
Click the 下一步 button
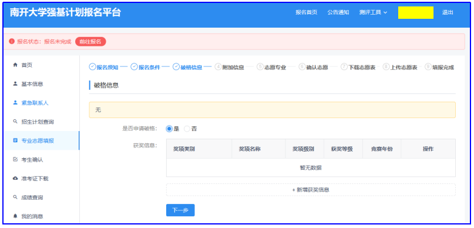click(180, 210)
